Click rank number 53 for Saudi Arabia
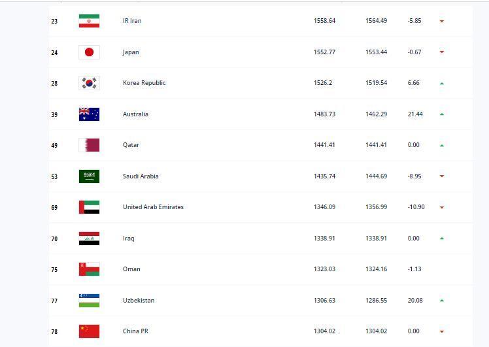The image size is (489, 347). [x=54, y=177]
